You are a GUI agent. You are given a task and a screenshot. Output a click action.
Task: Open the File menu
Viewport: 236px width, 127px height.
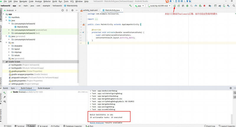coord(5,1)
